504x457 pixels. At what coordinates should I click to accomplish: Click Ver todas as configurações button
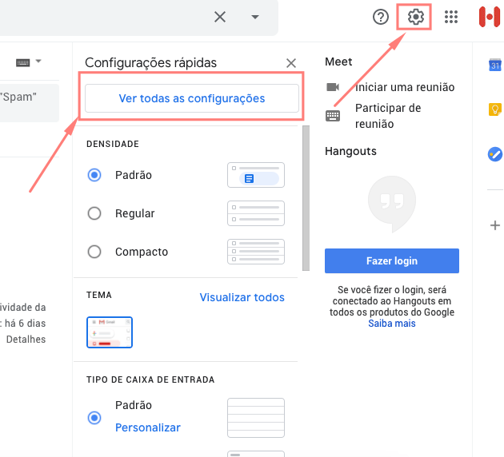(x=192, y=98)
